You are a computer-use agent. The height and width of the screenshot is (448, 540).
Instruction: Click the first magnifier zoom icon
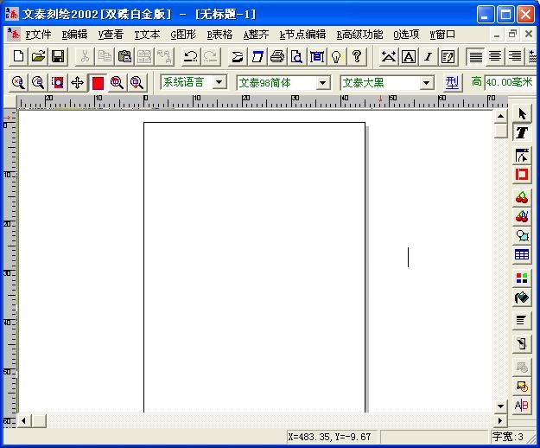point(18,83)
